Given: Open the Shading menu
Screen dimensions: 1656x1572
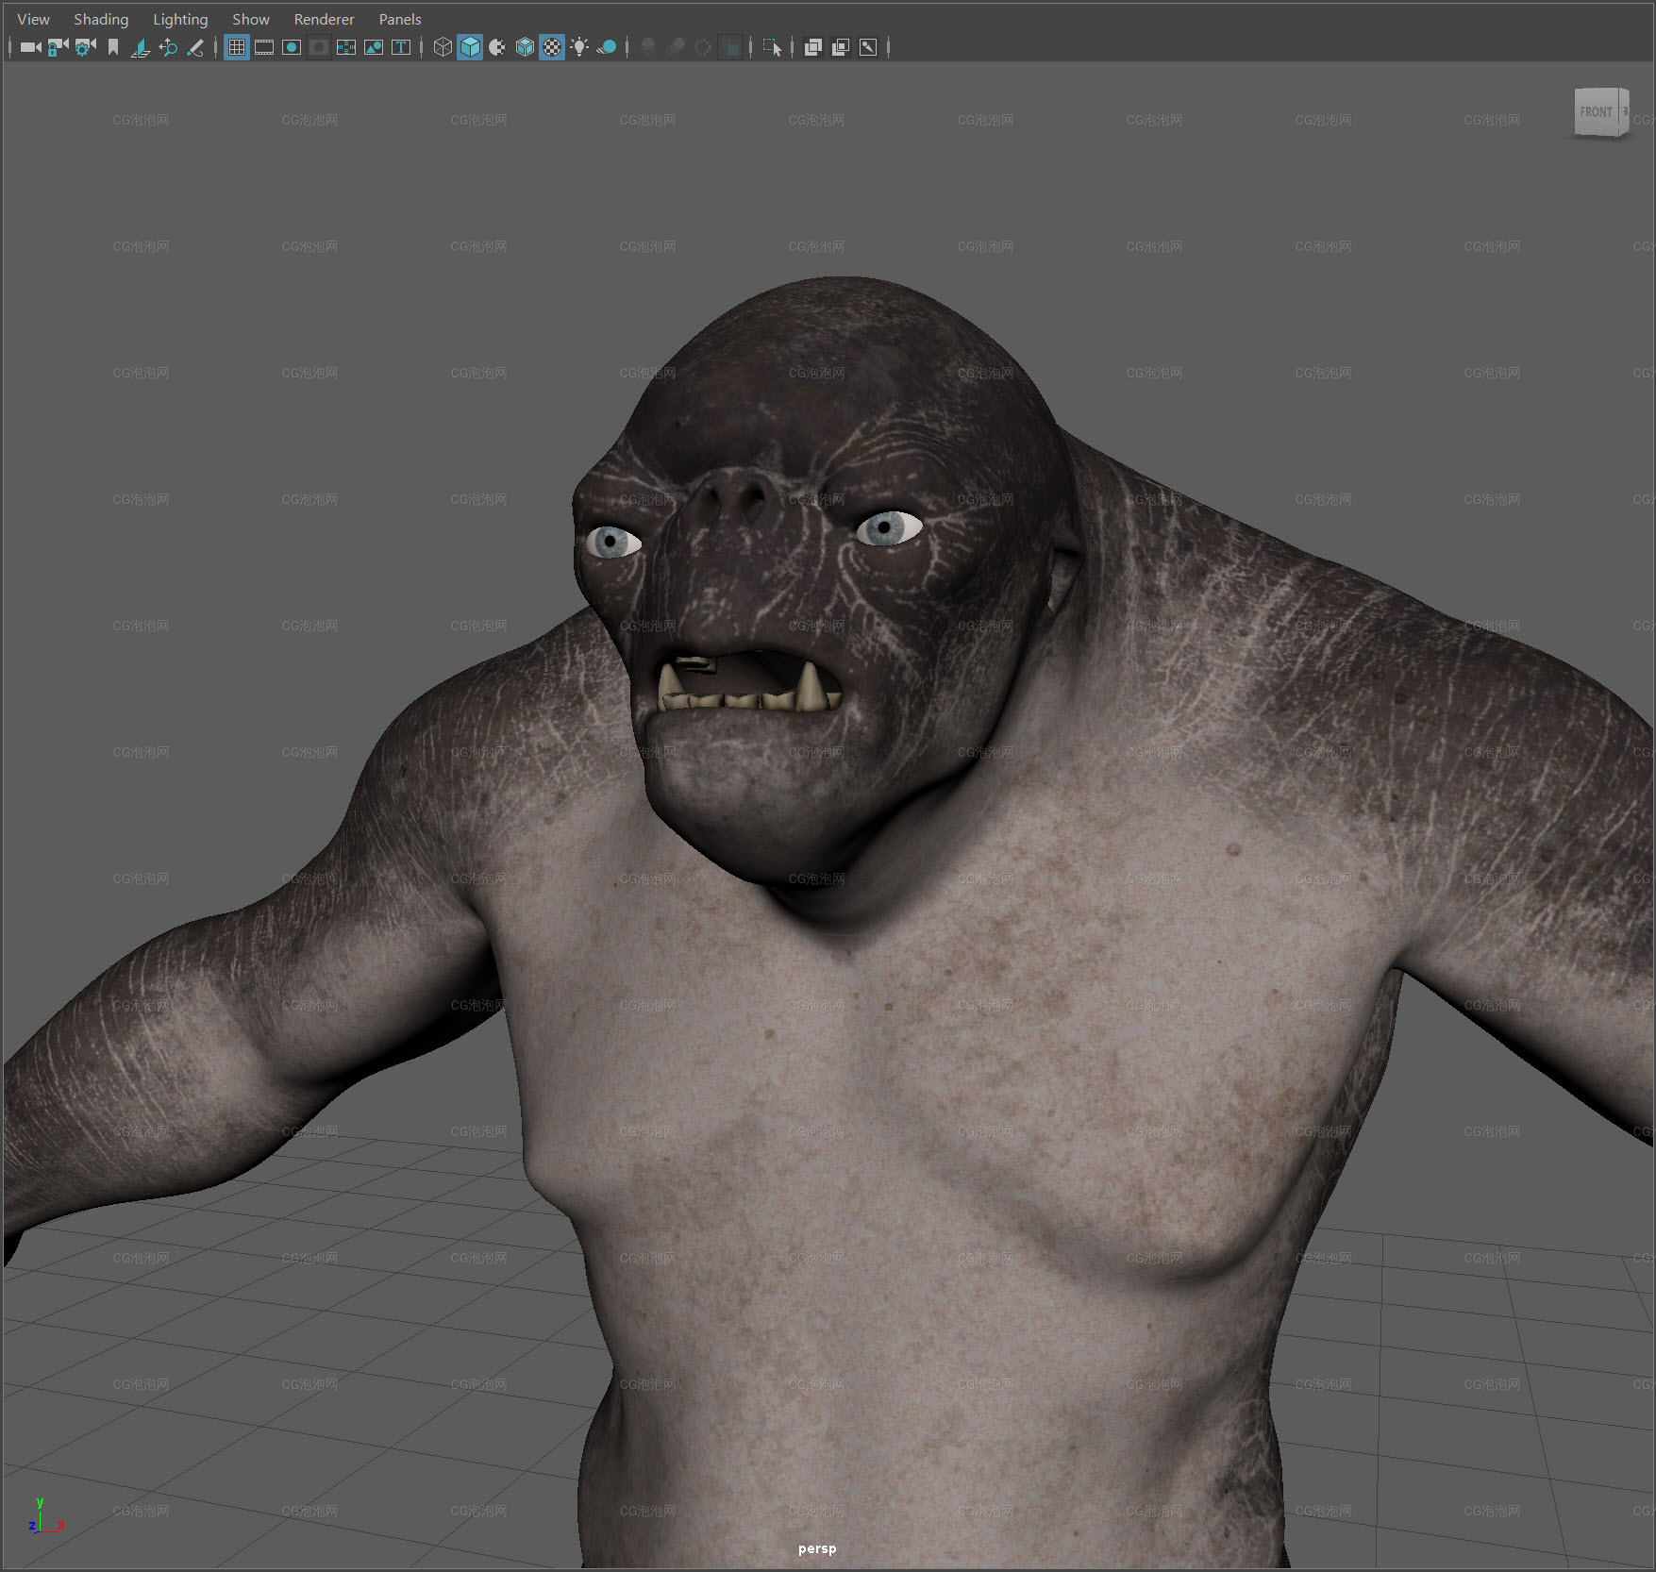Looking at the screenshot, I should click(x=101, y=19).
